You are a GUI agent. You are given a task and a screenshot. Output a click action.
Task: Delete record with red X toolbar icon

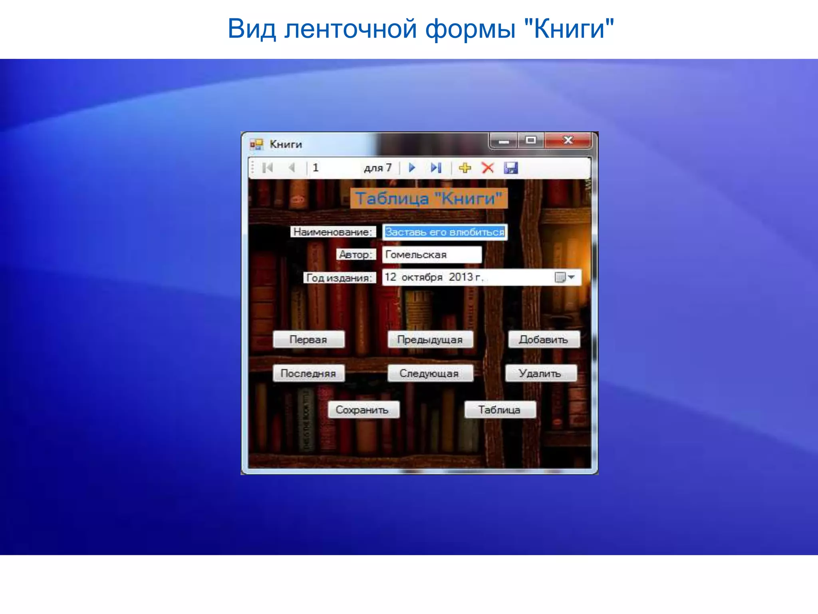tap(488, 167)
